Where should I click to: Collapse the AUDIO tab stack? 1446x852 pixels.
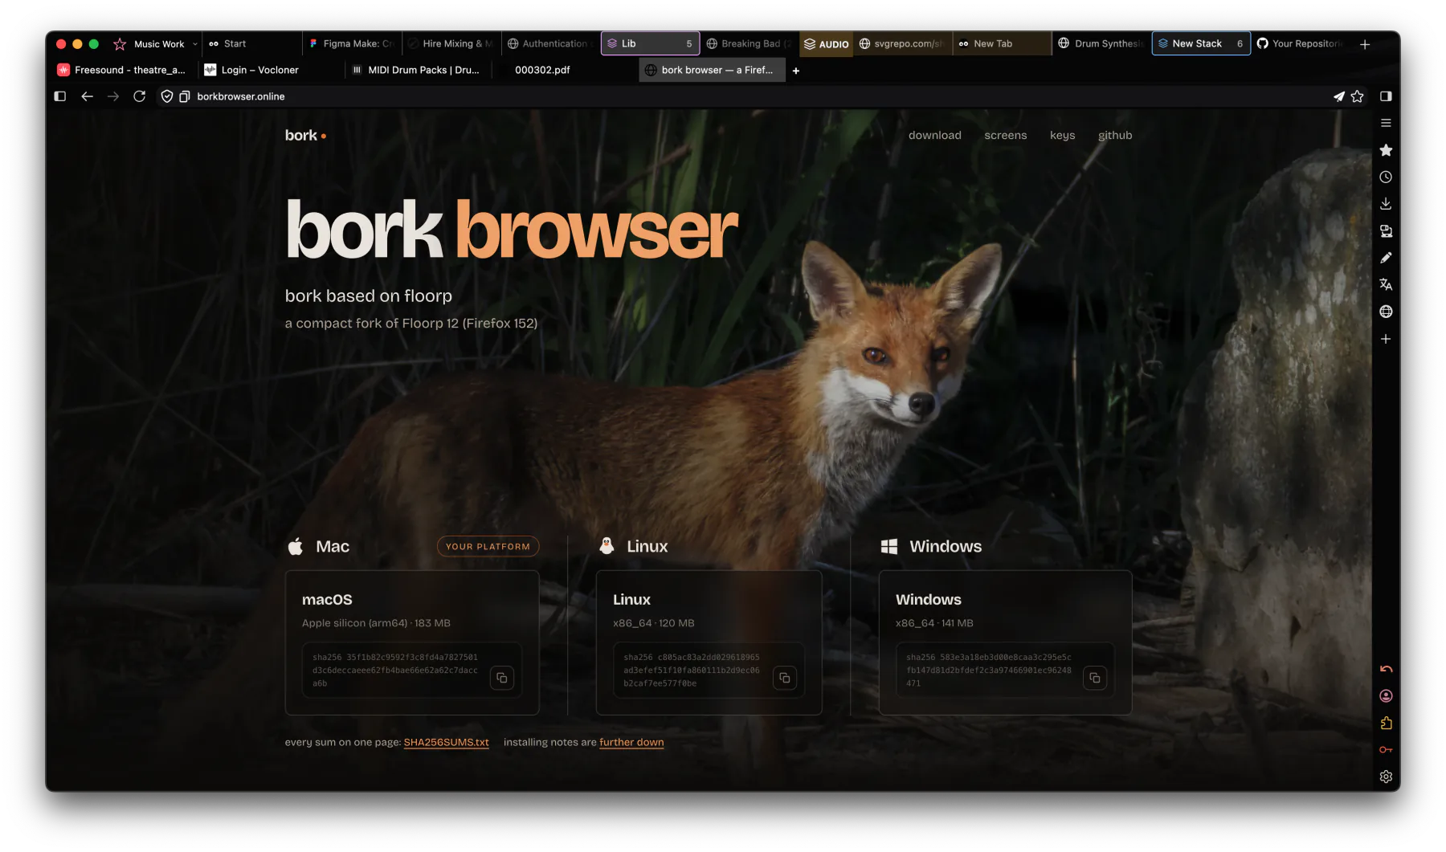coord(827,43)
